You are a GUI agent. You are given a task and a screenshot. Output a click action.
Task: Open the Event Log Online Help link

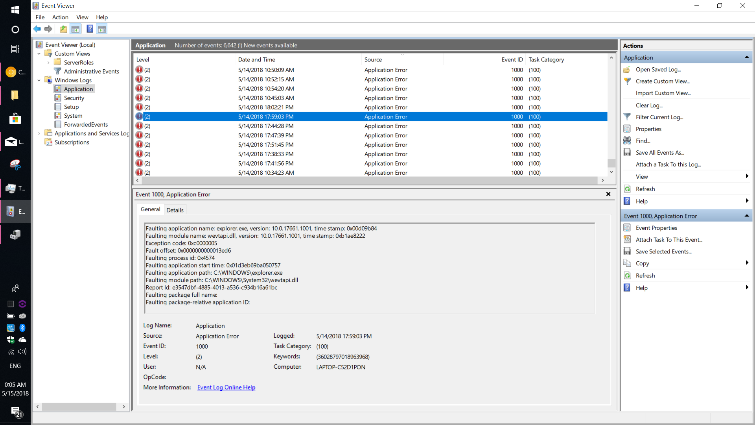(x=226, y=387)
